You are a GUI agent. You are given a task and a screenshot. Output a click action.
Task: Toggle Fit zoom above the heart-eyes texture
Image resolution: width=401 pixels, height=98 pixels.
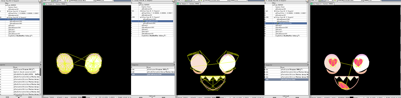(322, 1)
